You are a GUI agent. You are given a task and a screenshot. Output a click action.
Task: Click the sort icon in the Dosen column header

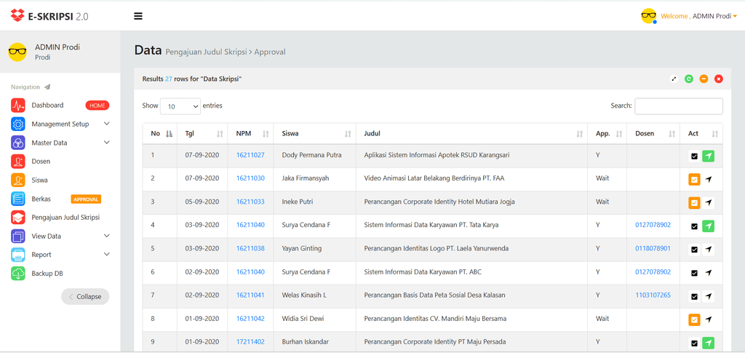(672, 135)
